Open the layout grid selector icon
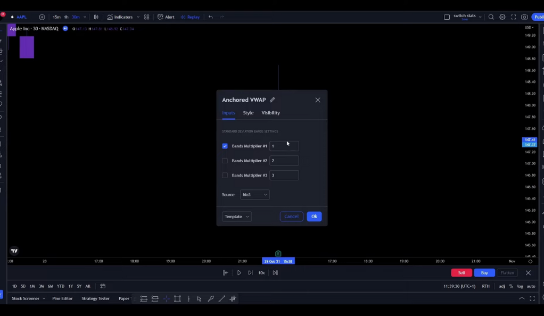 tap(147, 17)
